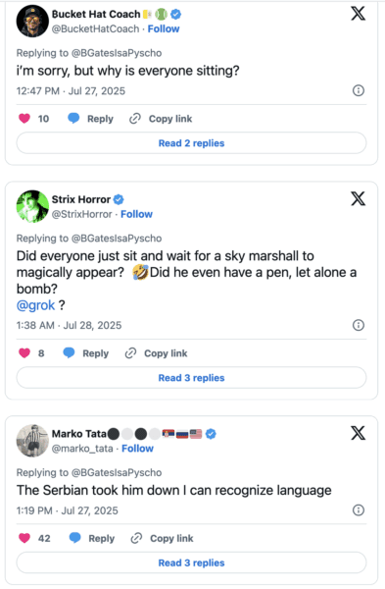Expand Read 3 replies under Marko Tata tweet
This screenshot has width=385, height=589.
tap(191, 562)
